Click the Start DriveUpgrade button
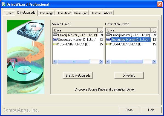 78,76
